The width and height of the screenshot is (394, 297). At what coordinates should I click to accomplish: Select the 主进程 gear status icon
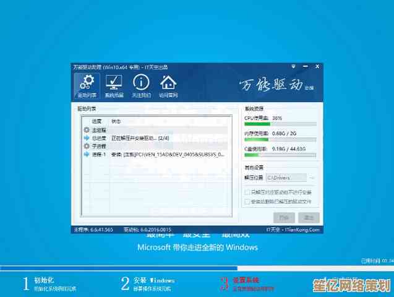[x=86, y=131]
